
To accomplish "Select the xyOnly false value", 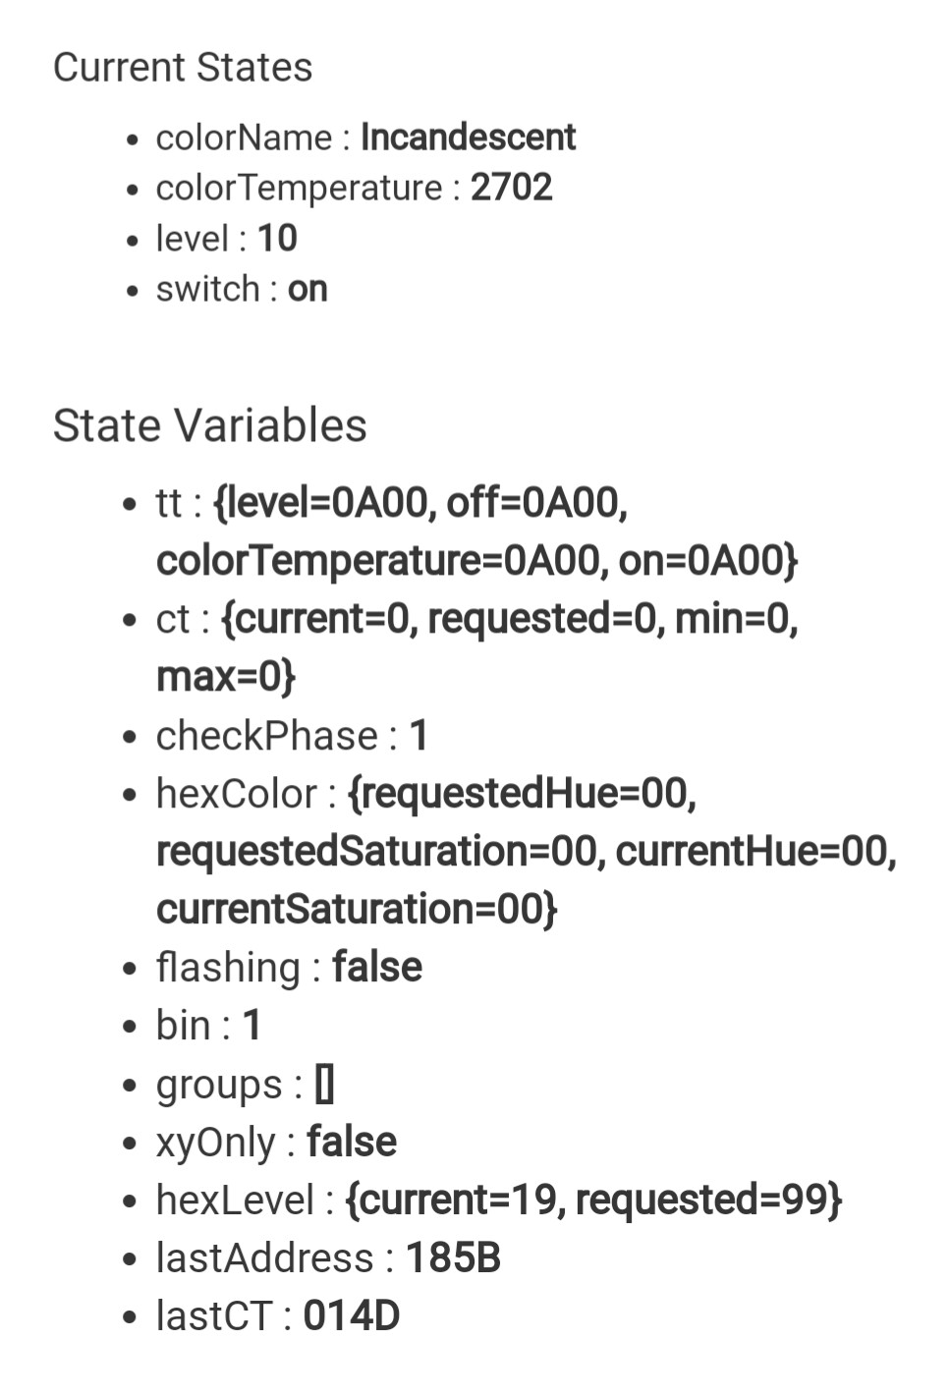I will coord(352,1143).
